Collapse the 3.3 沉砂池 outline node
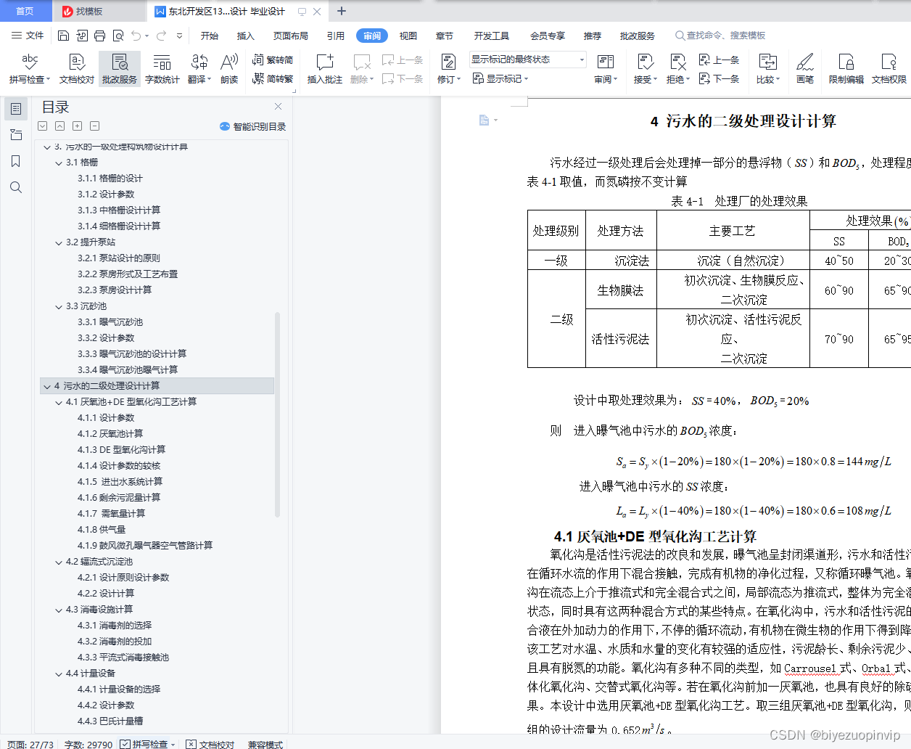This screenshot has height=749, width=911. click(x=59, y=307)
